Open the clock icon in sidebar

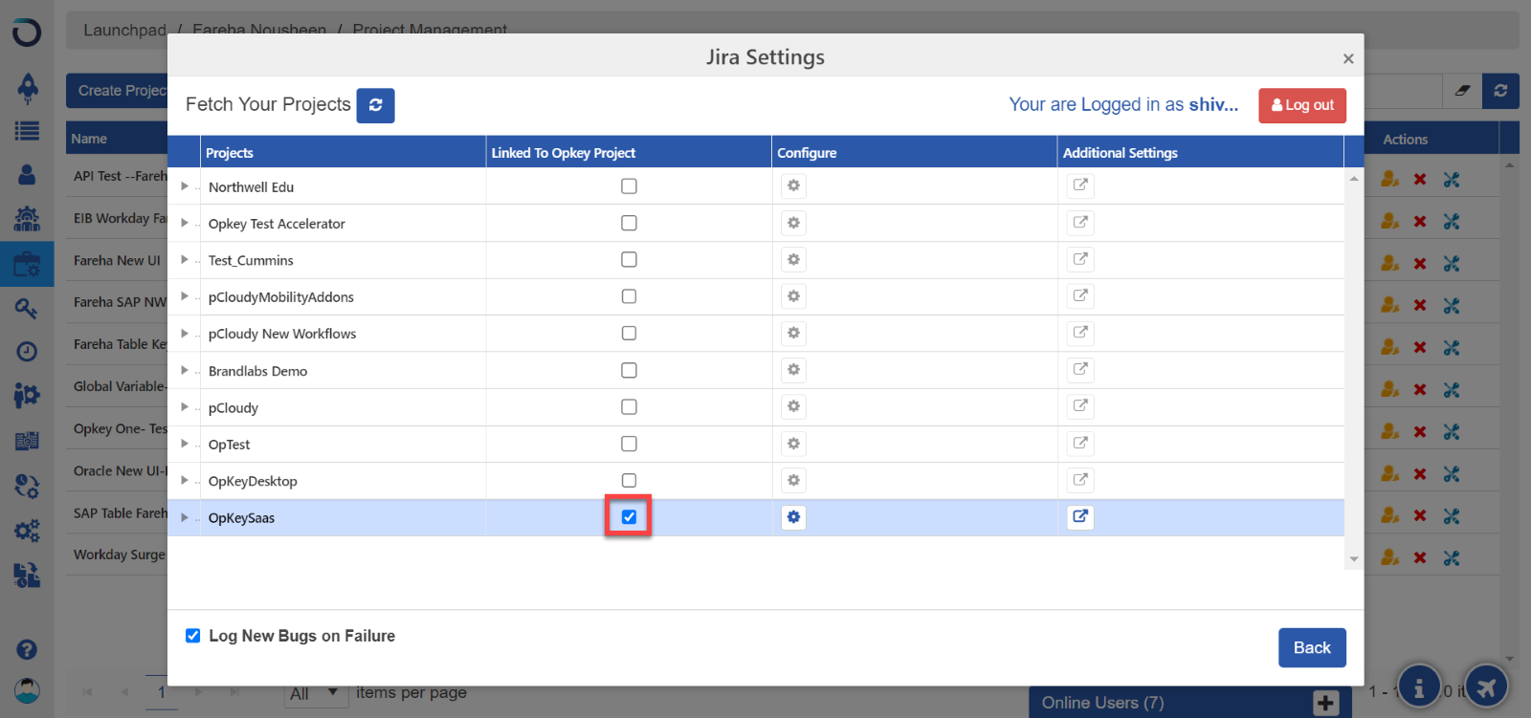coord(27,351)
